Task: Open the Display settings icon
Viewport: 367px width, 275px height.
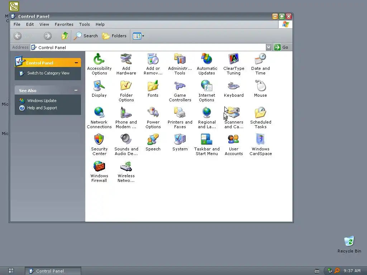Action: tap(99, 89)
